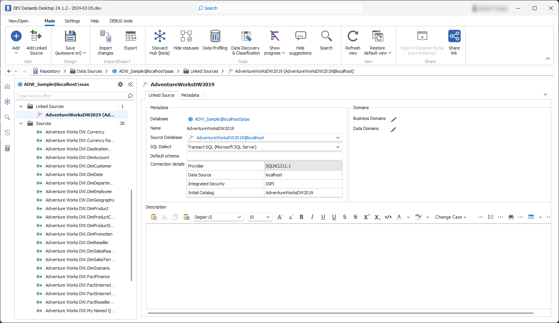The height and width of the screenshot is (323, 559).
Task: Click Hide suggestions
Action: [x=300, y=43]
